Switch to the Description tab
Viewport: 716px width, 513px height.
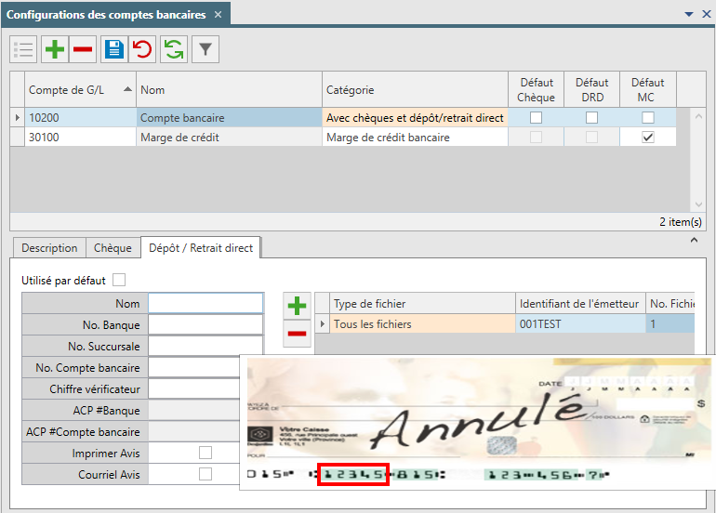(x=49, y=248)
